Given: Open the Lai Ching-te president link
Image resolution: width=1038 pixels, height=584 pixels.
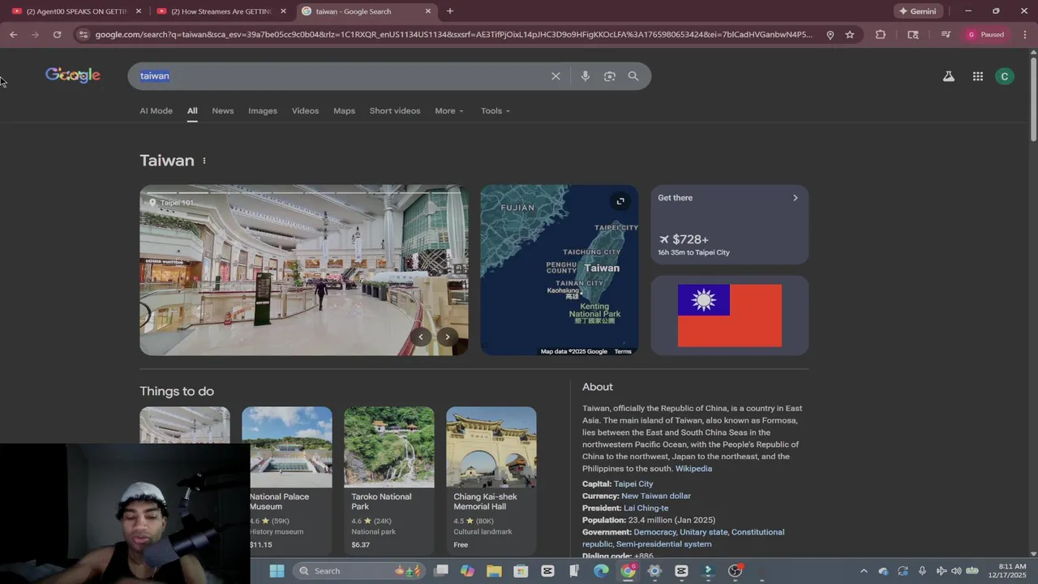Looking at the screenshot, I should (646, 509).
